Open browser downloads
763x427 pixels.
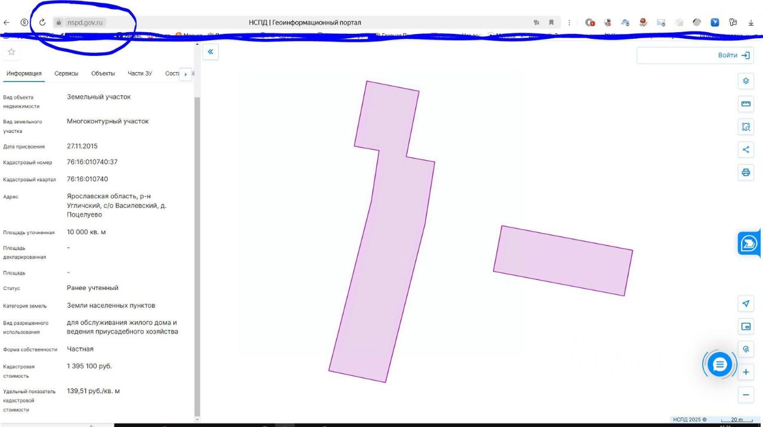751,23
